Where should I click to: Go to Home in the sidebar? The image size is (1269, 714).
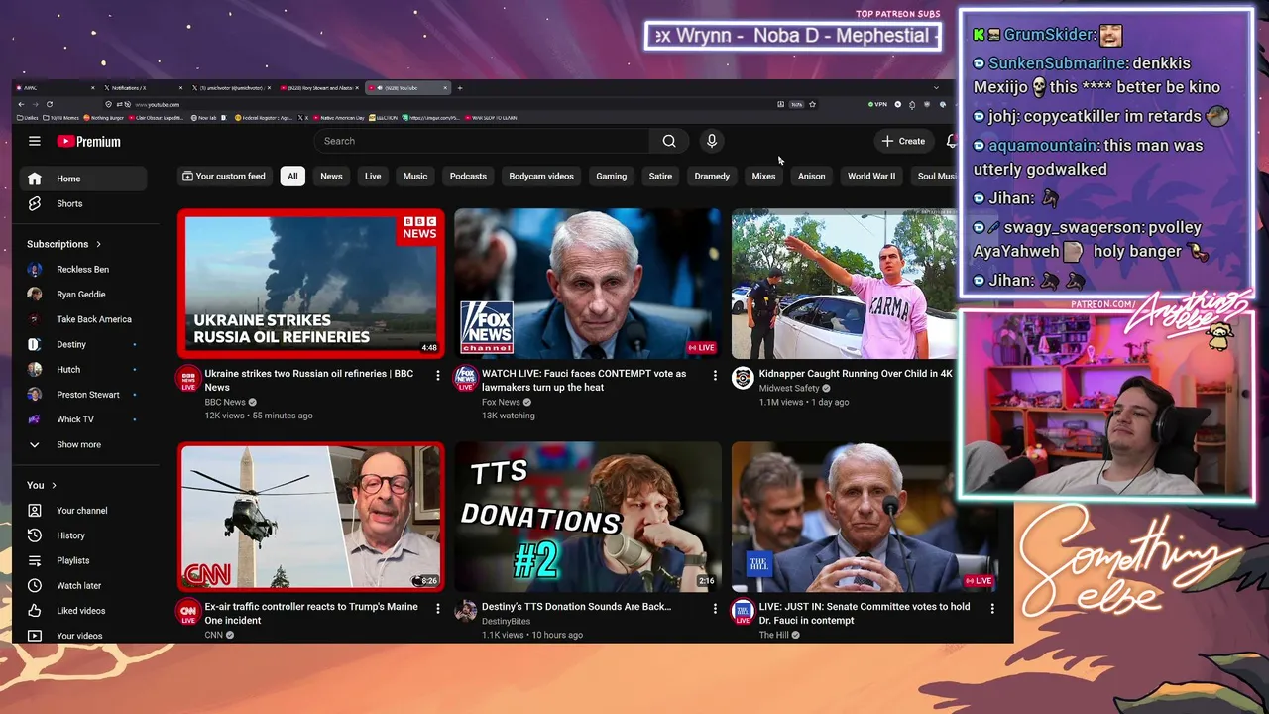83,178
